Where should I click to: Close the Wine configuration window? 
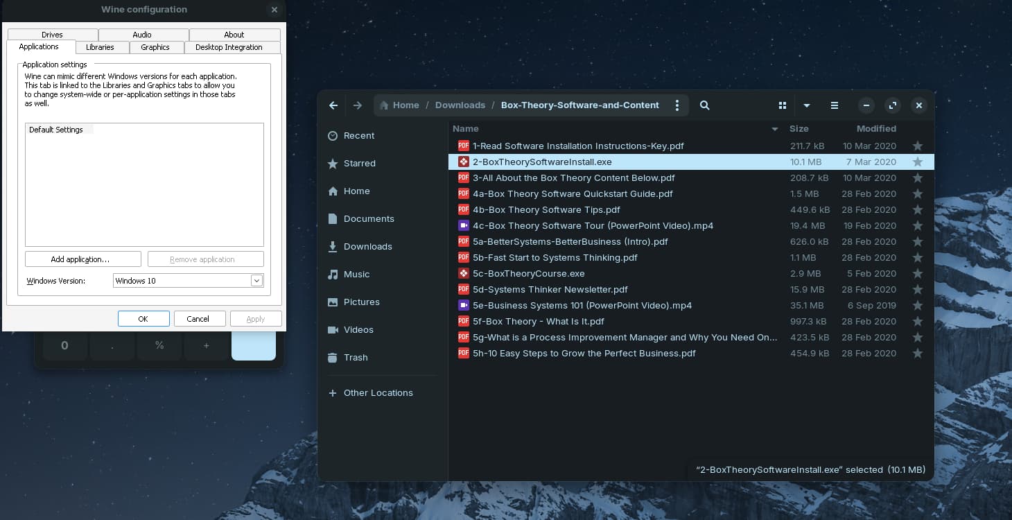pyautogui.click(x=274, y=10)
